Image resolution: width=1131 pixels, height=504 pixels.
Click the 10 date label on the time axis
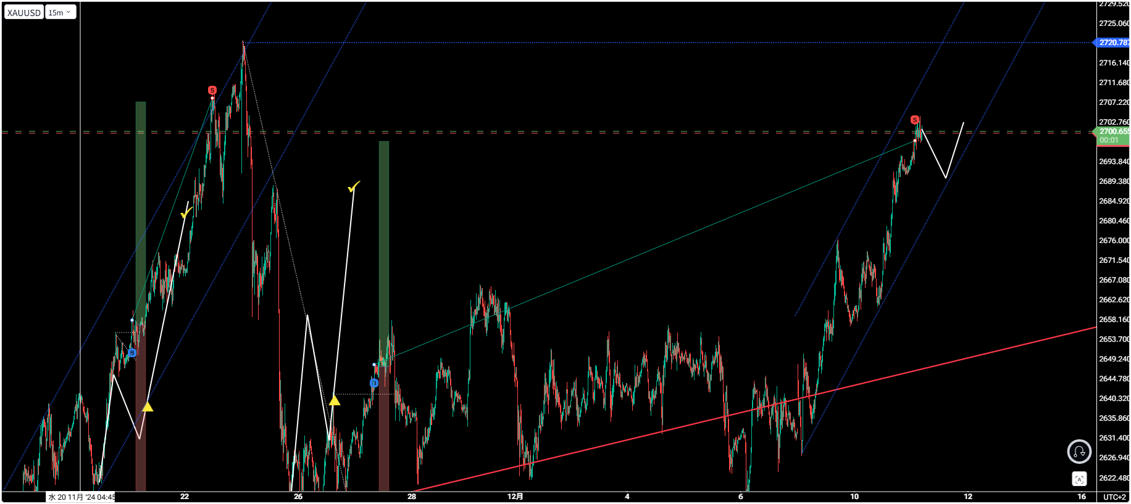(854, 497)
